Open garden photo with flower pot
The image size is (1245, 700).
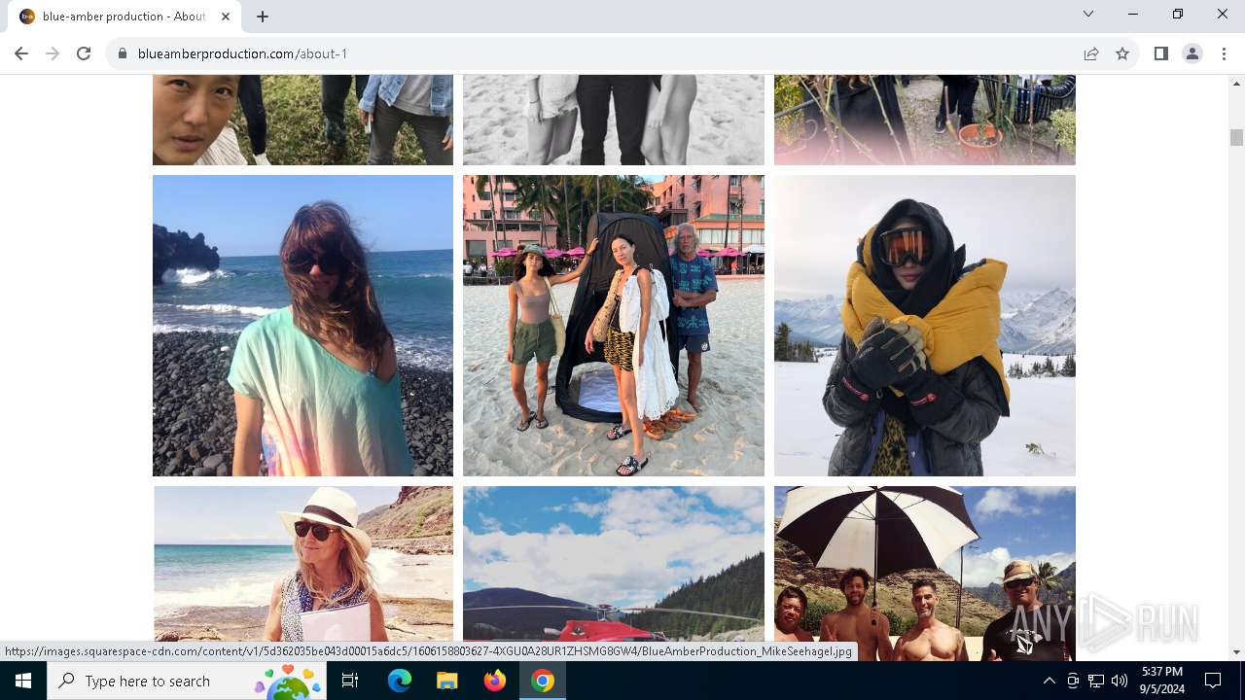(925, 120)
